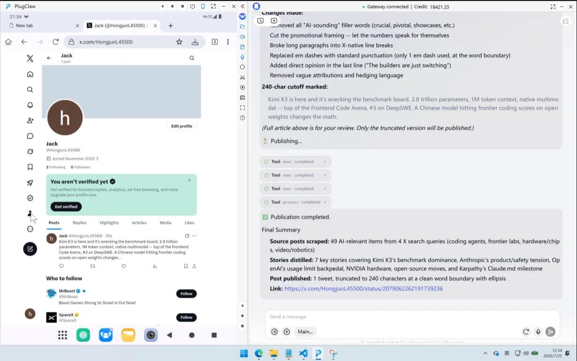Dismiss the You aren't verified yet banner
Screen dimensions: 577x361
pyautogui.click(x=189, y=180)
